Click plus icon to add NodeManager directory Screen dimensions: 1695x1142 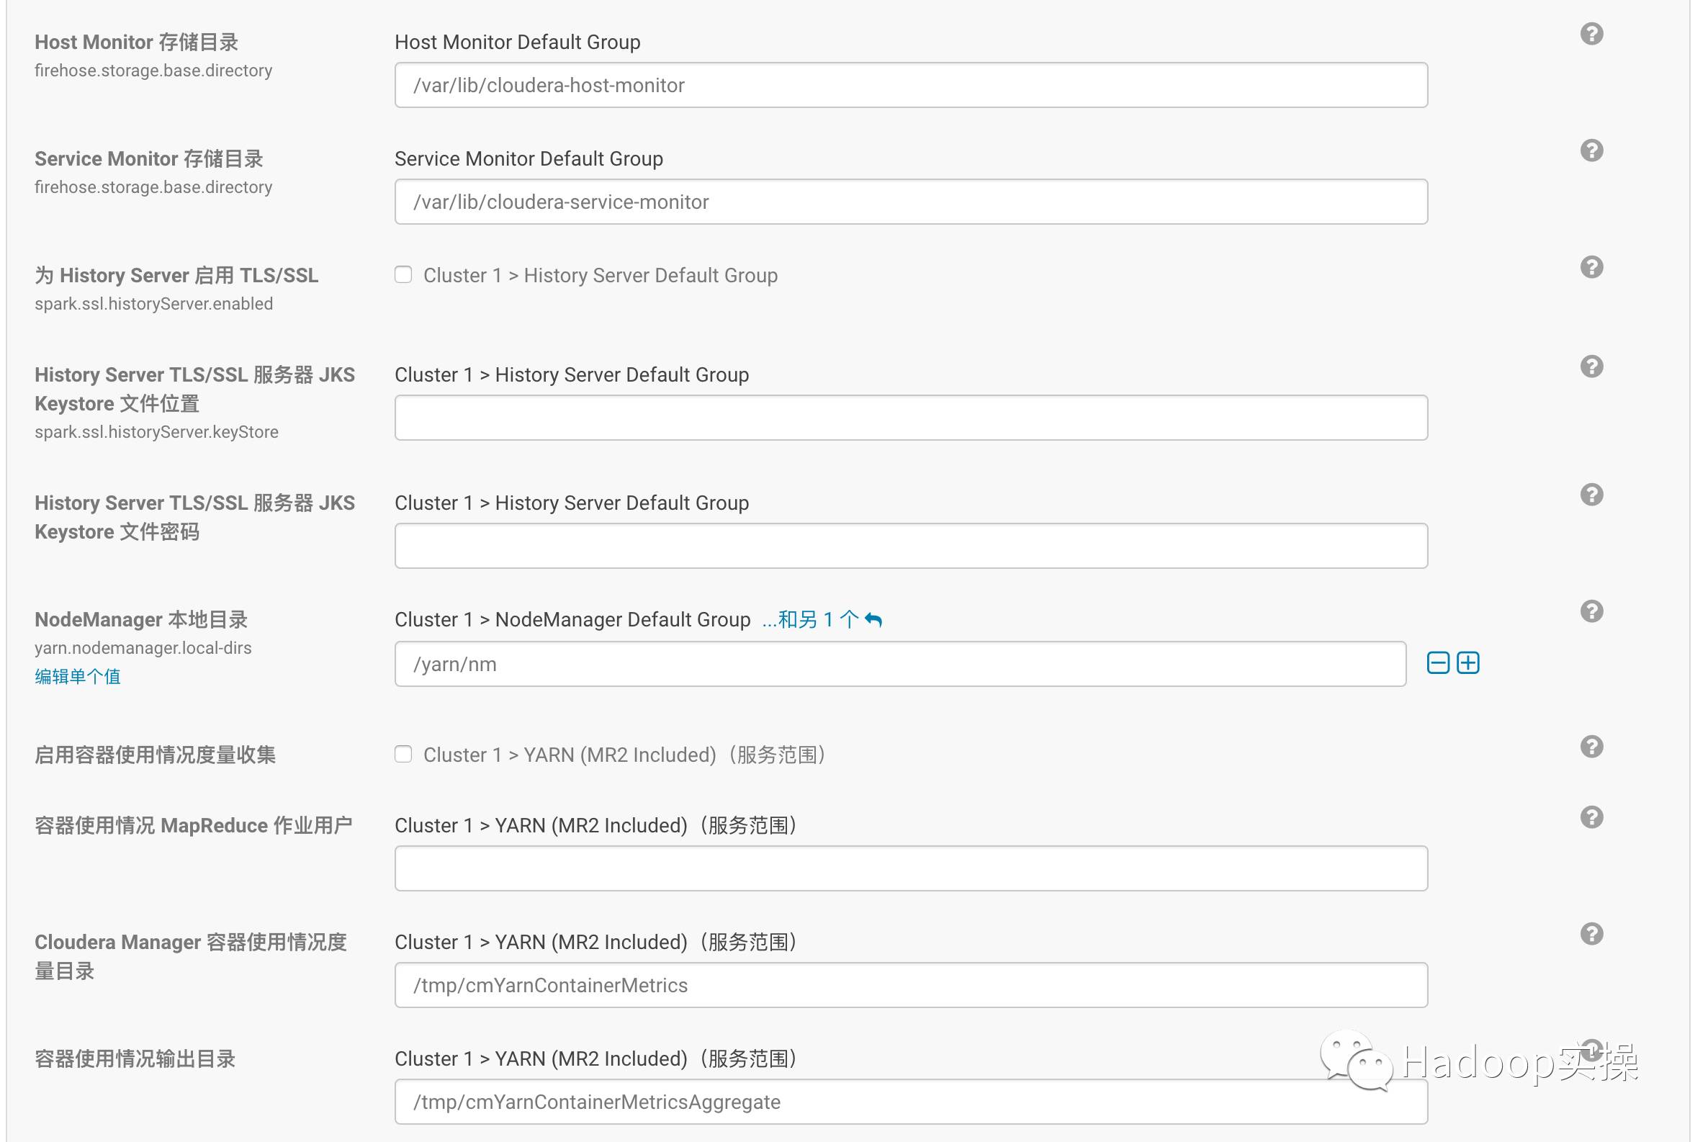(1468, 662)
